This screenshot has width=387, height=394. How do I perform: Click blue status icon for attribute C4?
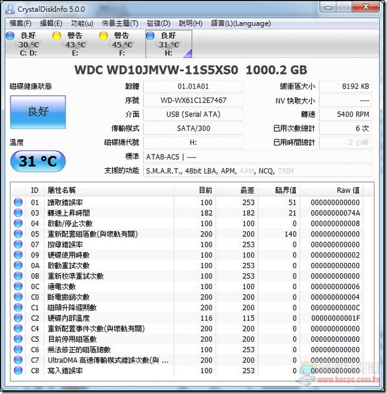(18, 329)
